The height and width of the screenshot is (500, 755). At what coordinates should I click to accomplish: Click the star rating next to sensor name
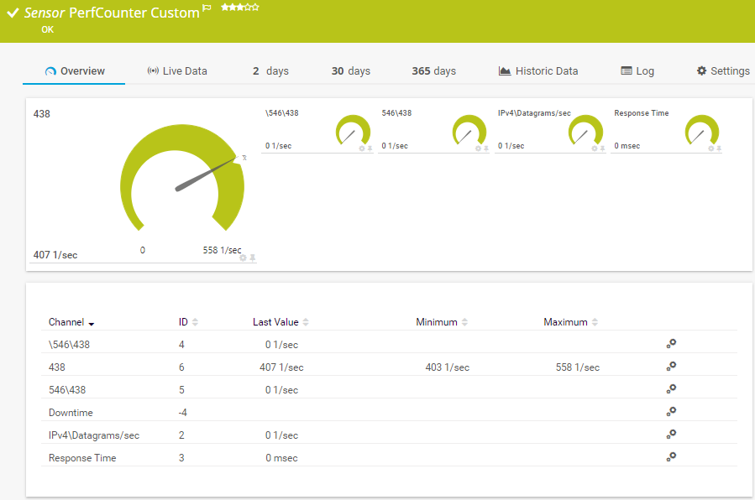pos(239,8)
